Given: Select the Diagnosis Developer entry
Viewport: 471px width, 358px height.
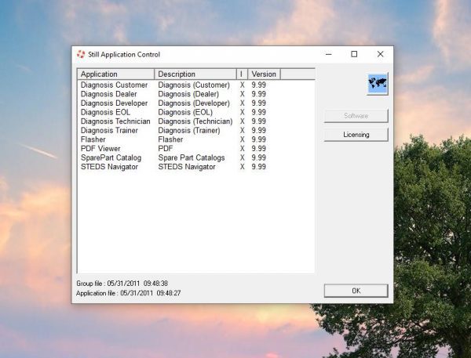Looking at the screenshot, I should click(x=114, y=103).
